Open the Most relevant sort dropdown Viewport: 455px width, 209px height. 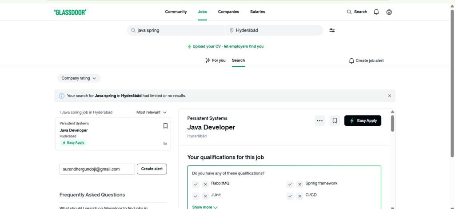[152, 113]
